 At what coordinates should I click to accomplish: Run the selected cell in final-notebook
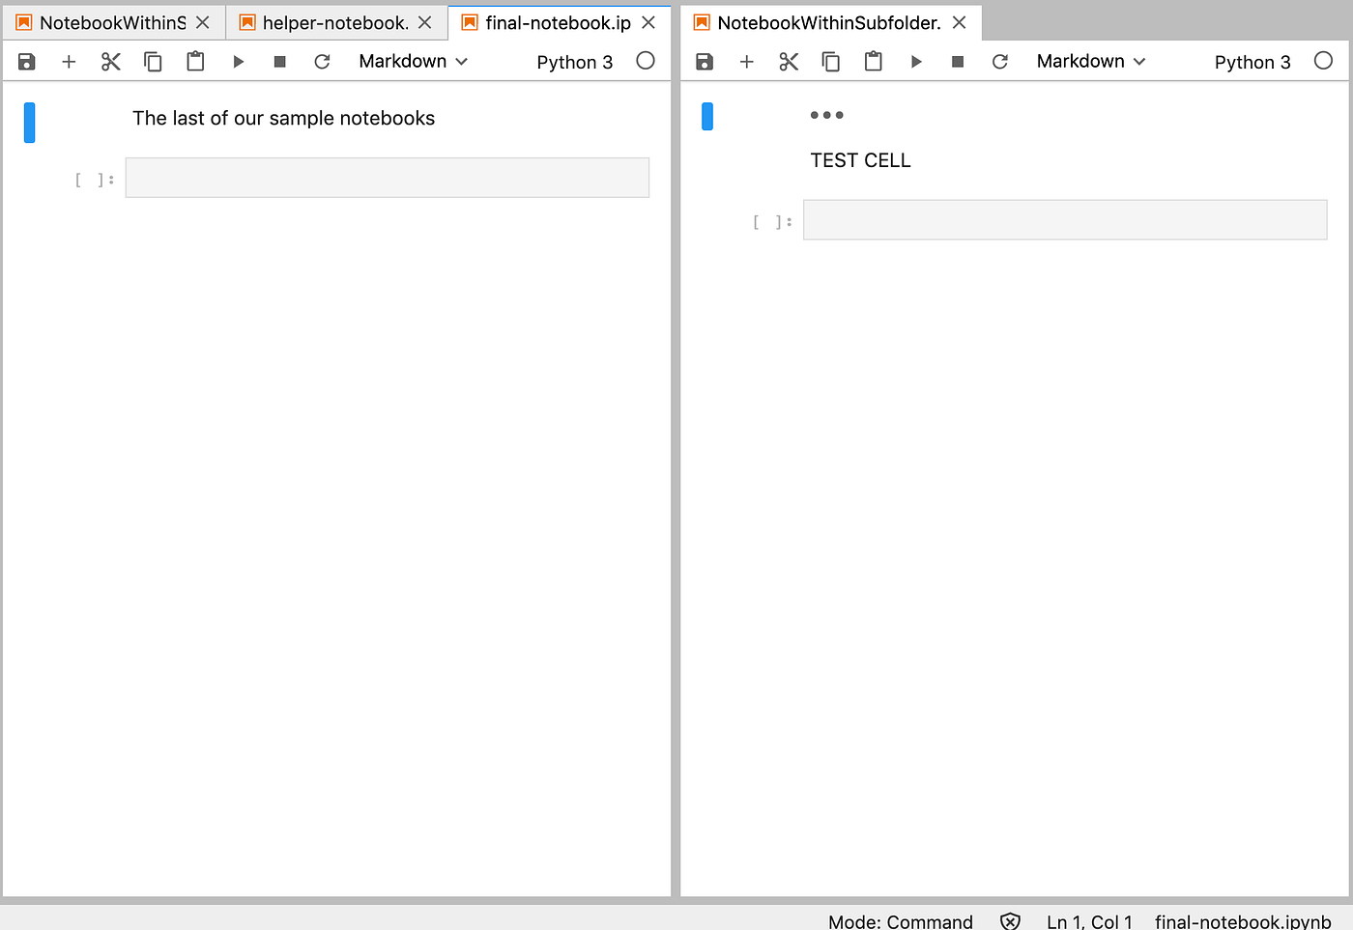pos(238,61)
